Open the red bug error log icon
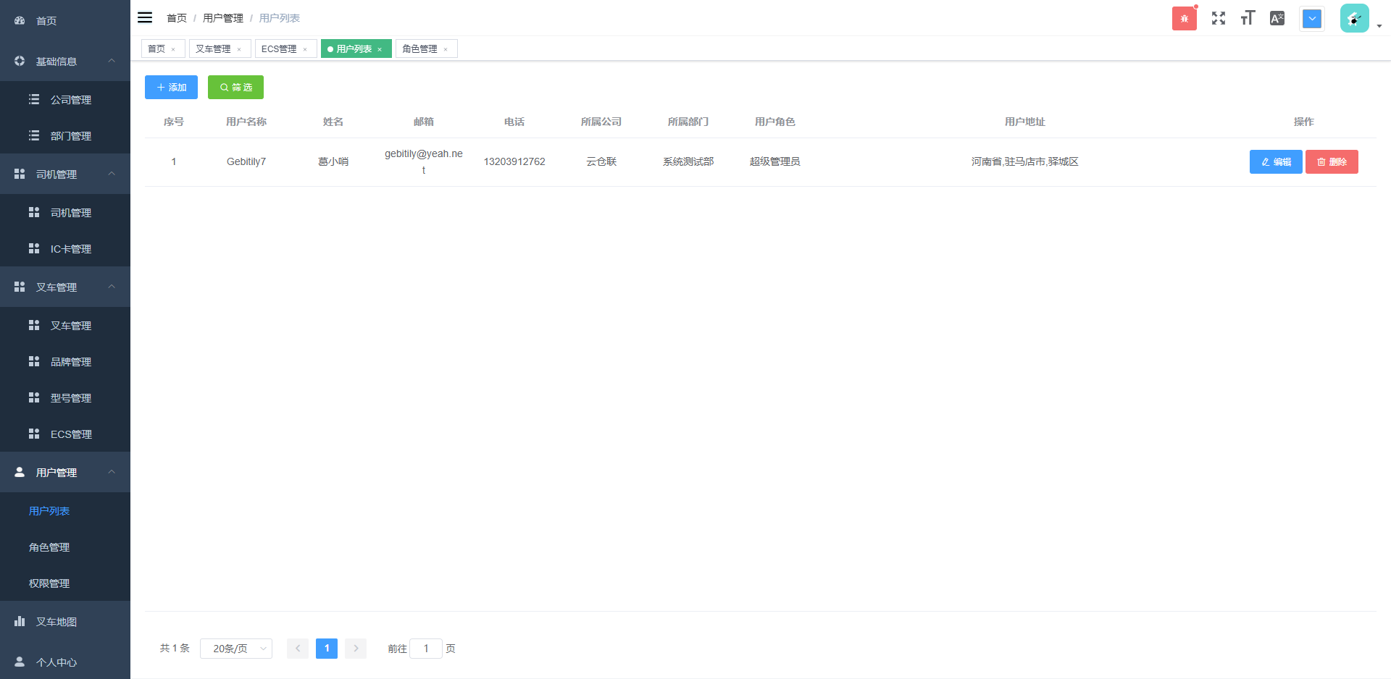Screen dimensions: 1391x679 coord(1184,19)
